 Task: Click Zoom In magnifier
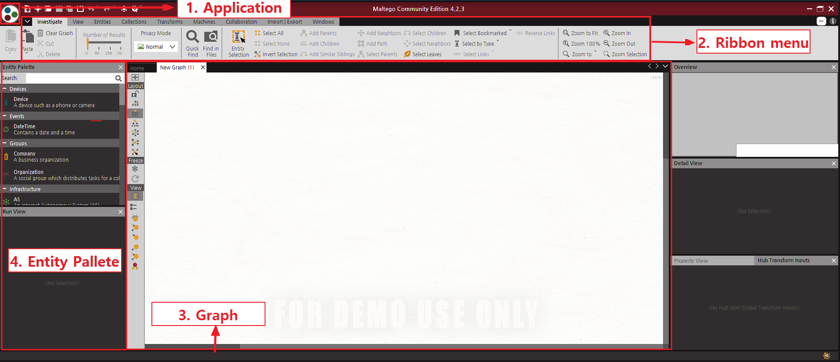click(x=606, y=33)
